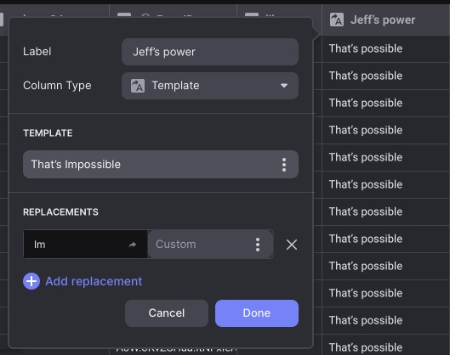Edit the Label field Jeff's power
This screenshot has width=450, height=355.
[x=210, y=52]
